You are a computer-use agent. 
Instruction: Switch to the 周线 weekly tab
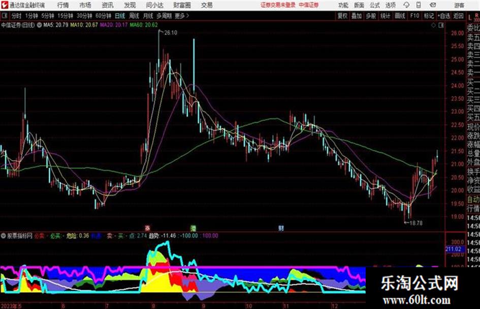pos(134,16)
